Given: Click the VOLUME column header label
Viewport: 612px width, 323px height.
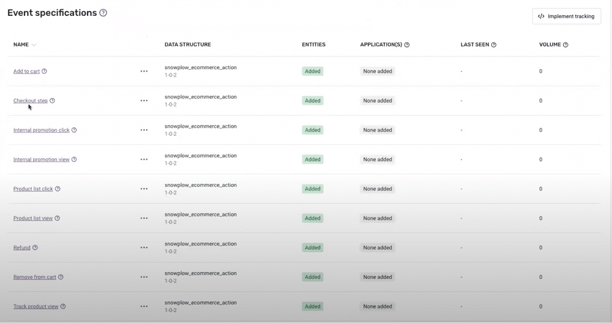Looking at the screenshot, I should pos(550,45).
